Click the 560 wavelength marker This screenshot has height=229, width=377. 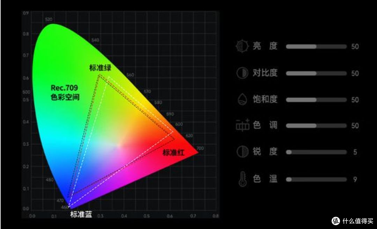[x=130, y=75]
